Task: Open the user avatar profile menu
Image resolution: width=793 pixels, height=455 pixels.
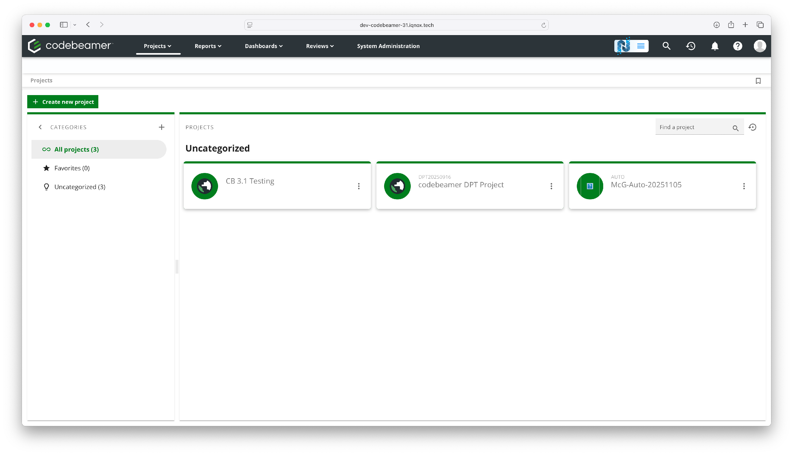Action: (759, 46)
